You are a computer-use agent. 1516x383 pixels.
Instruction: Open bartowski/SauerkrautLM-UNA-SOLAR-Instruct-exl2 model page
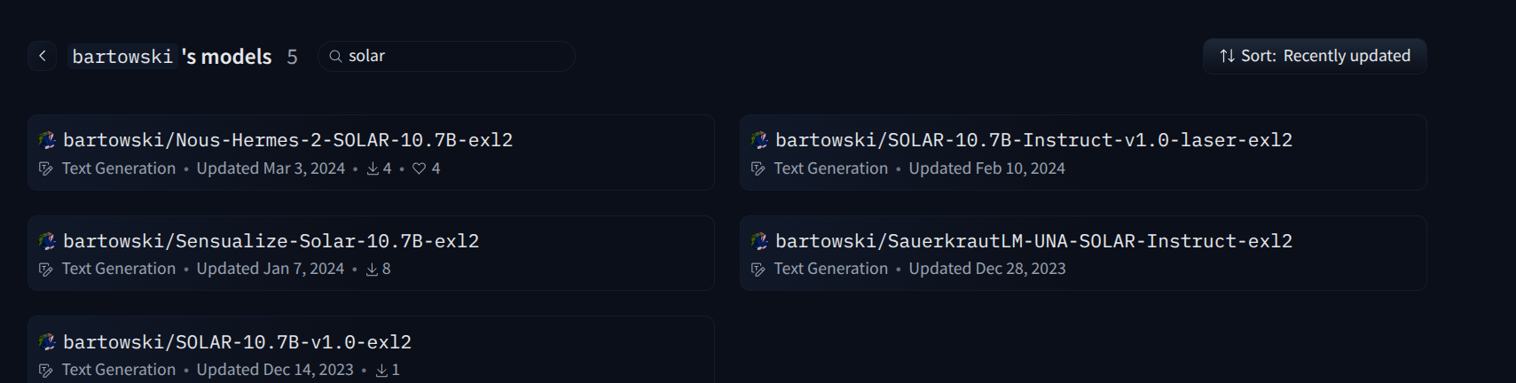point(1033,241)
